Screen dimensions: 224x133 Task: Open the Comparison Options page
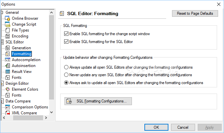tap(30, 107)
